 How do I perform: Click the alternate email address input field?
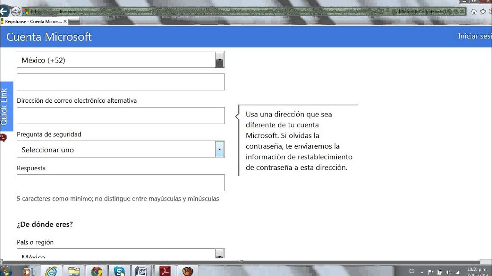click(121, 116)
